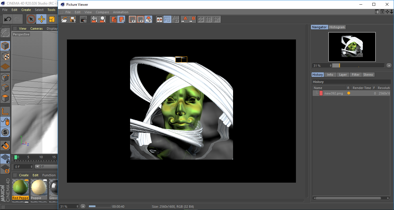The width and height of the screenshot is (394, 210).
Task: Click the large greyed AB-with-eye compare icon
Action: click(175, 20)
